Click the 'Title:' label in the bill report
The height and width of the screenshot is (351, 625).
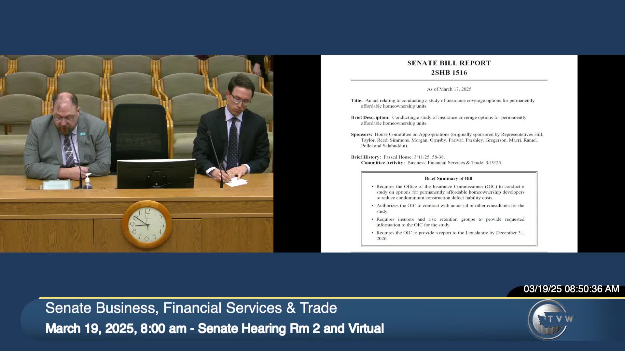pos(356,100)
